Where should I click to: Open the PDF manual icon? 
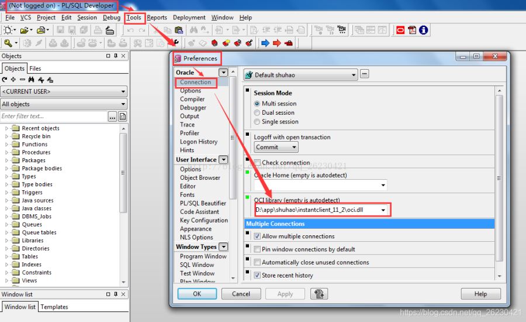click(412, 30)
